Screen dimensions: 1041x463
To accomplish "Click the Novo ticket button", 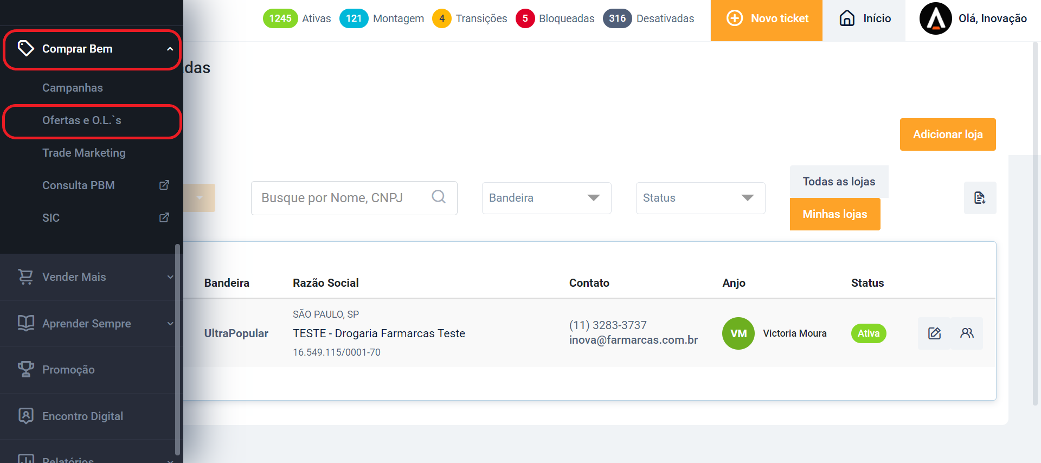I will point(766,18).
